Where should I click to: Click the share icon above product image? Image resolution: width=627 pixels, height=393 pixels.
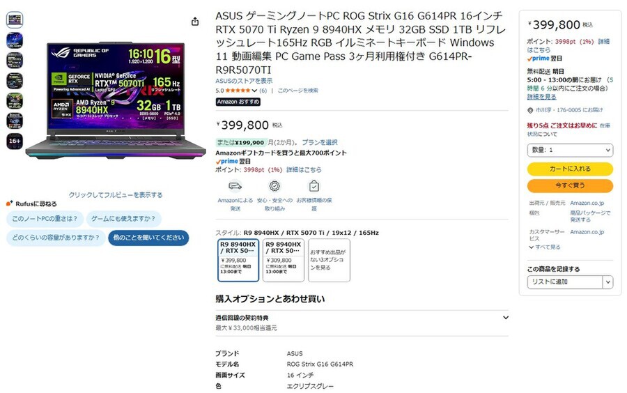point(195,22)
